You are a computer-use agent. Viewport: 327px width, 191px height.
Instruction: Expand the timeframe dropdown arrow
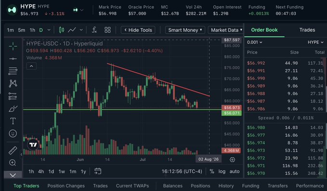click(49, 30)
